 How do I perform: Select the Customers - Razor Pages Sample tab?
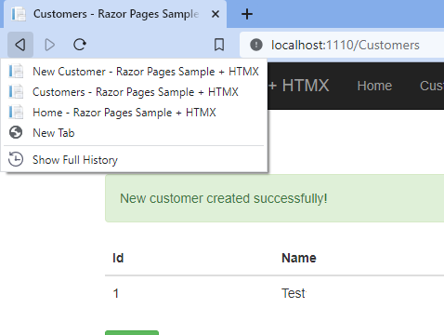click(115, 14)
